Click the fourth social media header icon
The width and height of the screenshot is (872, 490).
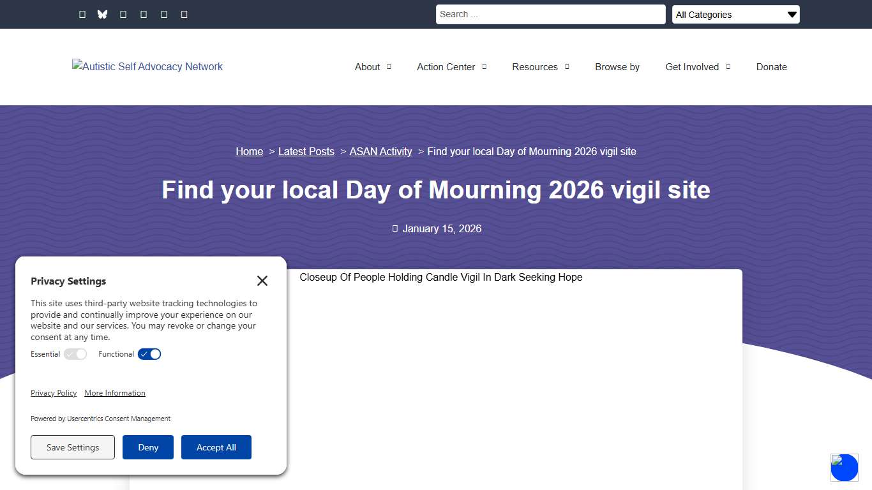[144, 14]
